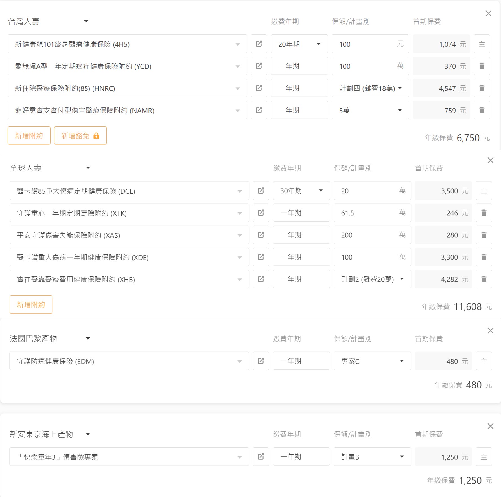Viewport: 501px width, 497px height.
Task: Open external link for 新健康龍101終身醫療健康保險 (4H5)
Action: pyautogui.click(x=259, y=44)
